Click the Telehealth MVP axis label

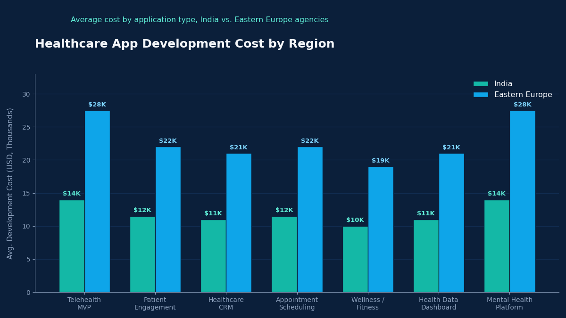(84, 304)
